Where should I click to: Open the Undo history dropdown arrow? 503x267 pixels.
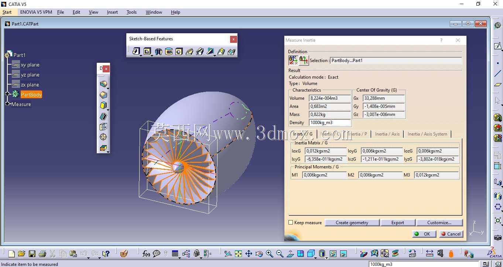point(89,257)
